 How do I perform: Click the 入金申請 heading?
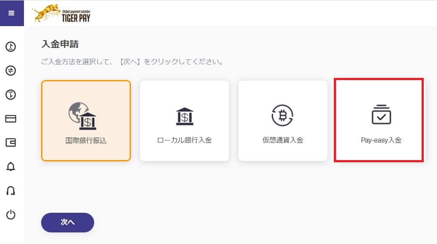tap(60, 44)
